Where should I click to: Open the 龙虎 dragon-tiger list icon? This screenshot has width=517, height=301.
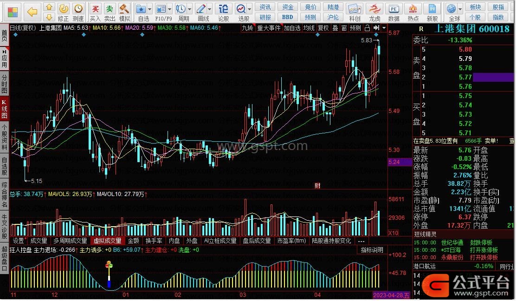pos(375,12)
